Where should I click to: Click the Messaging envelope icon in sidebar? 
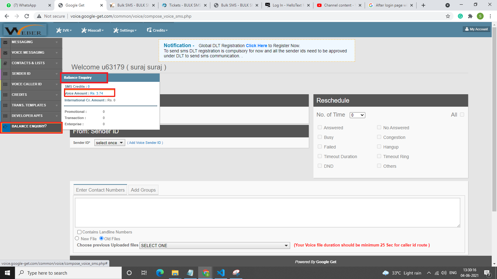(x=5, y=42)
